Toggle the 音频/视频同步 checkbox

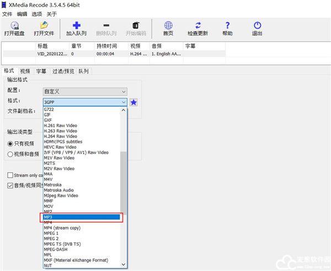[10, 186]
